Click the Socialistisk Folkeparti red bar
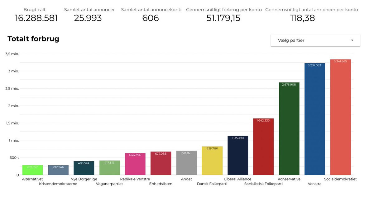Viewport: 374px width, 198px height. [x=263, y=147]
